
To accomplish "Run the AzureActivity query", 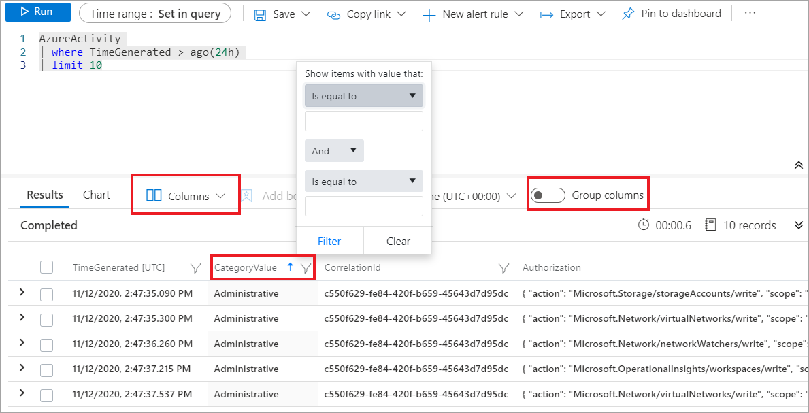I will click(37, 13).
